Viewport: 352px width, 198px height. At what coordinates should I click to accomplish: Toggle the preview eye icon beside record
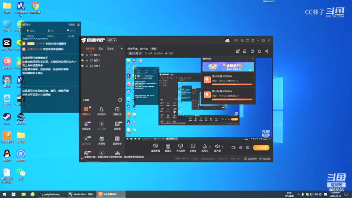(x=240, y=147)
